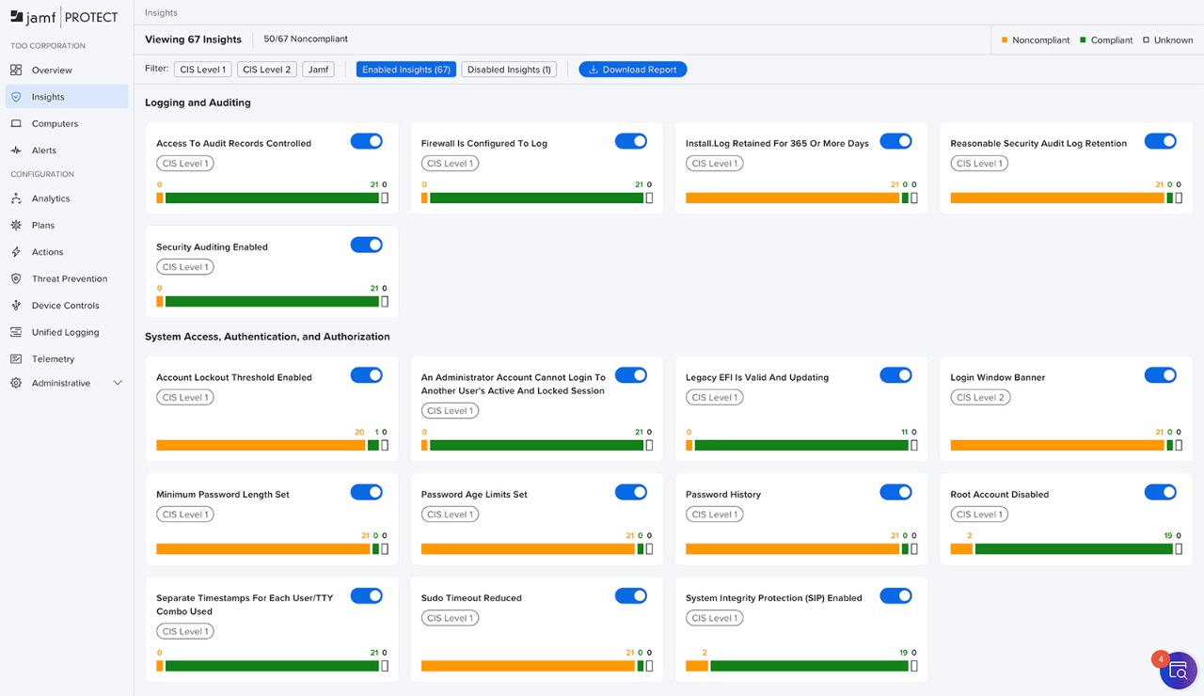
Task: Disable the Firewall Is Configured To Log insight
Action: tap(631, 141)
